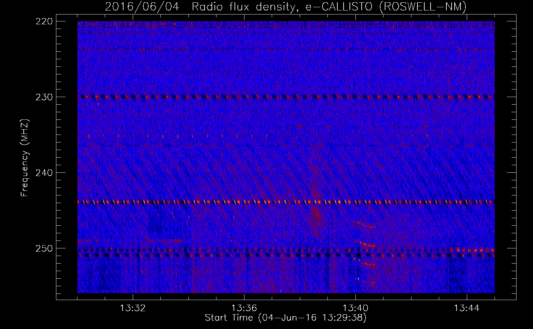Click the 'Start Time (04-Jun-16 13:29:38)' axis label
533x329 pixels.
(x=286, y=318)
